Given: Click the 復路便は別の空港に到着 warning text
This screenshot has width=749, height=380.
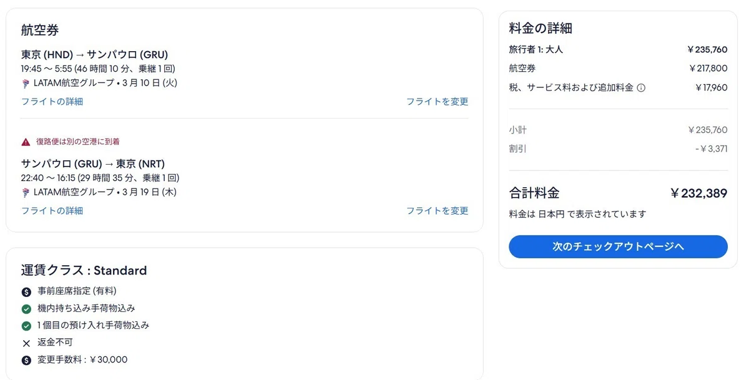Looking at the screenshot, I should pos(78,142).
